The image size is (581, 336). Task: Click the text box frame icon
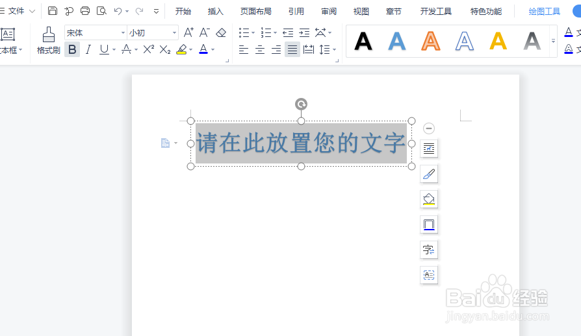click(x=429, y=275)
